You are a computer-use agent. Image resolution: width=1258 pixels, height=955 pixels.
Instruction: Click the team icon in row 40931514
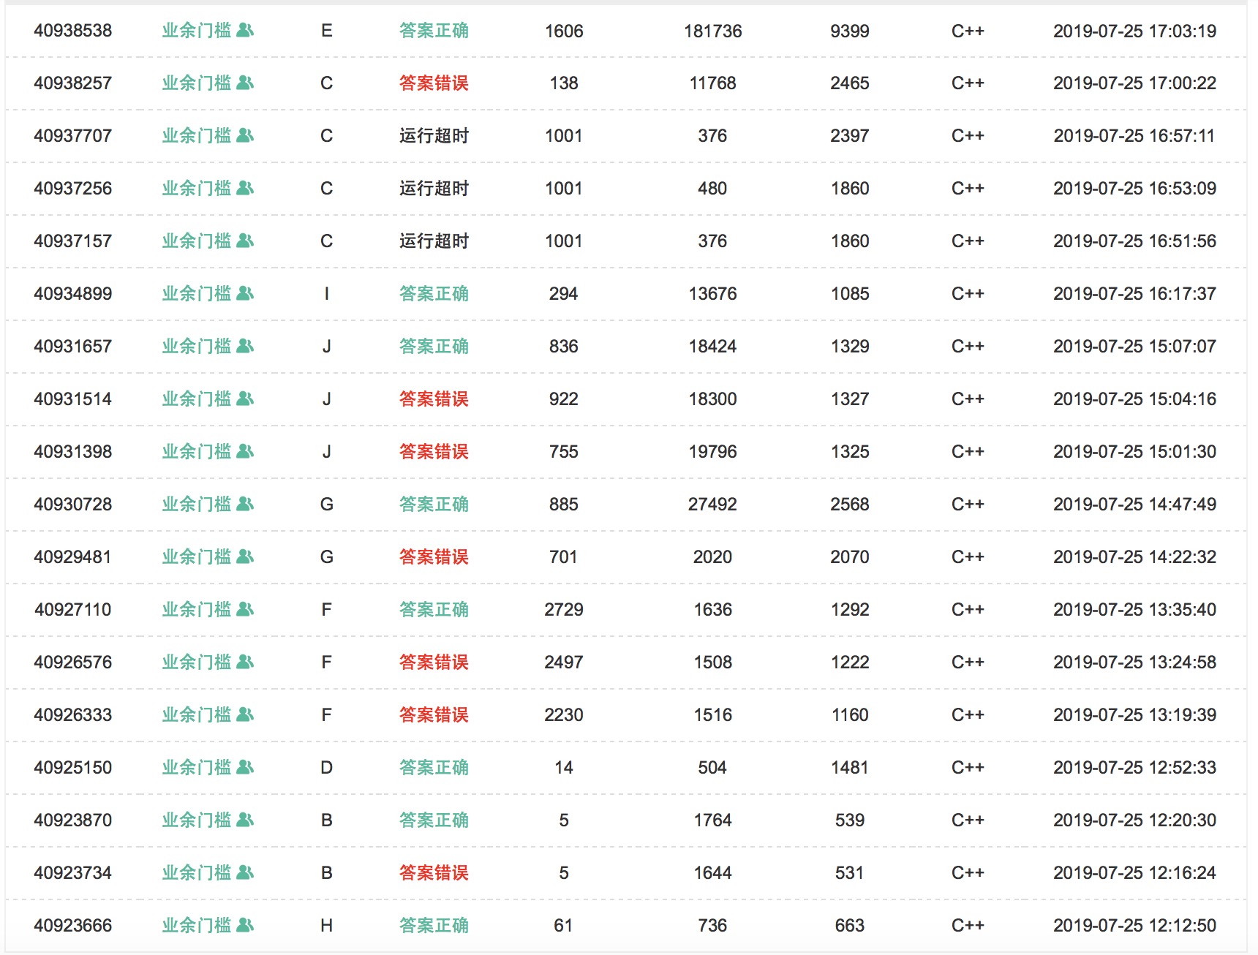(x=246, y=399)
